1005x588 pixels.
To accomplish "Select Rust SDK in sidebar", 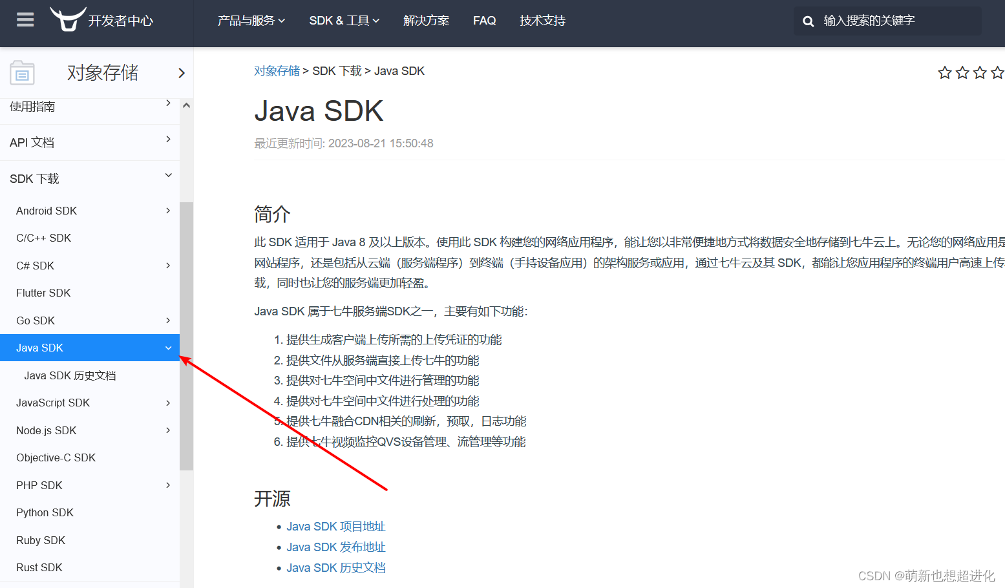I will coord(39,568).
